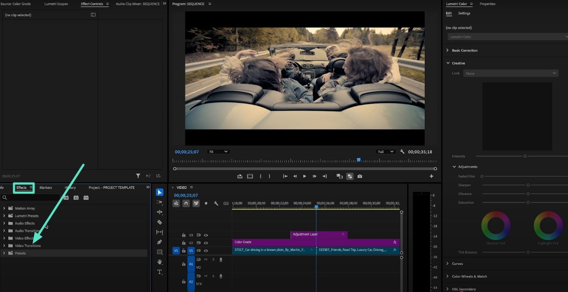This screenshot has width=568, height=292.
Task: Open the timeline display settings wrench
Action: (216, 203)
